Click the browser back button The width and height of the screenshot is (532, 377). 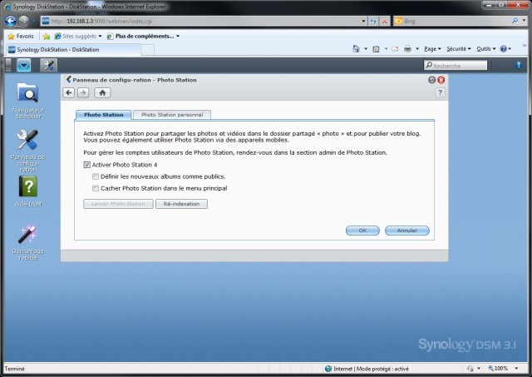(11, 21)
